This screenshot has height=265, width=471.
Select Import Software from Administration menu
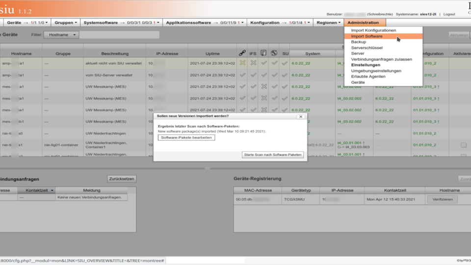(x=367, y=36)
